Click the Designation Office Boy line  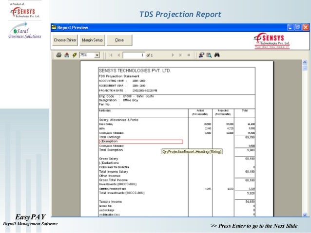point(118,100)
